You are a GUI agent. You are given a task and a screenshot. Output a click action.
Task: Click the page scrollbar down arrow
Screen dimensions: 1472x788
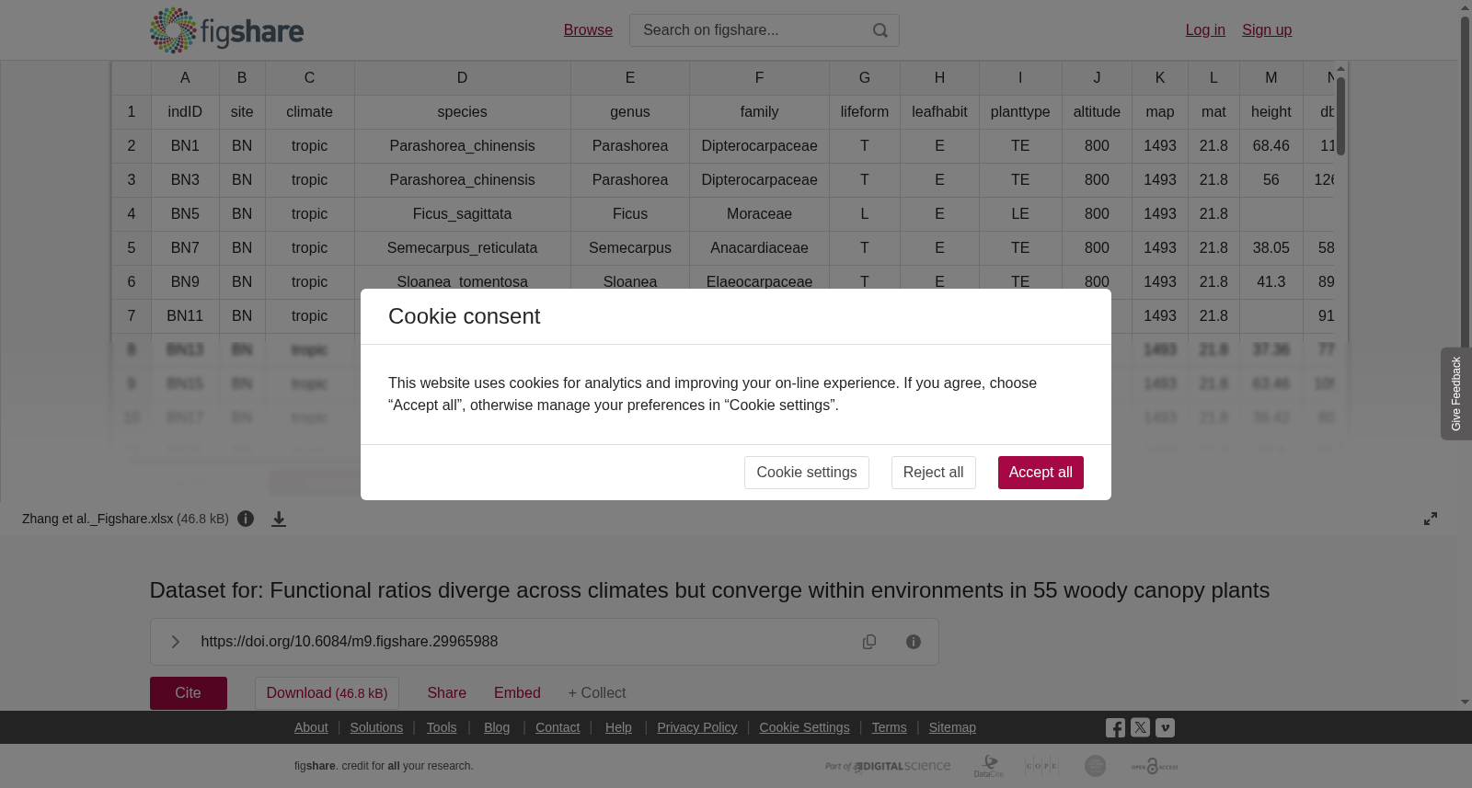click(1465, 702)
